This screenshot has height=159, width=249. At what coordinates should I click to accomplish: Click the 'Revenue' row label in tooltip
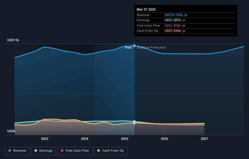click(143, 15)
